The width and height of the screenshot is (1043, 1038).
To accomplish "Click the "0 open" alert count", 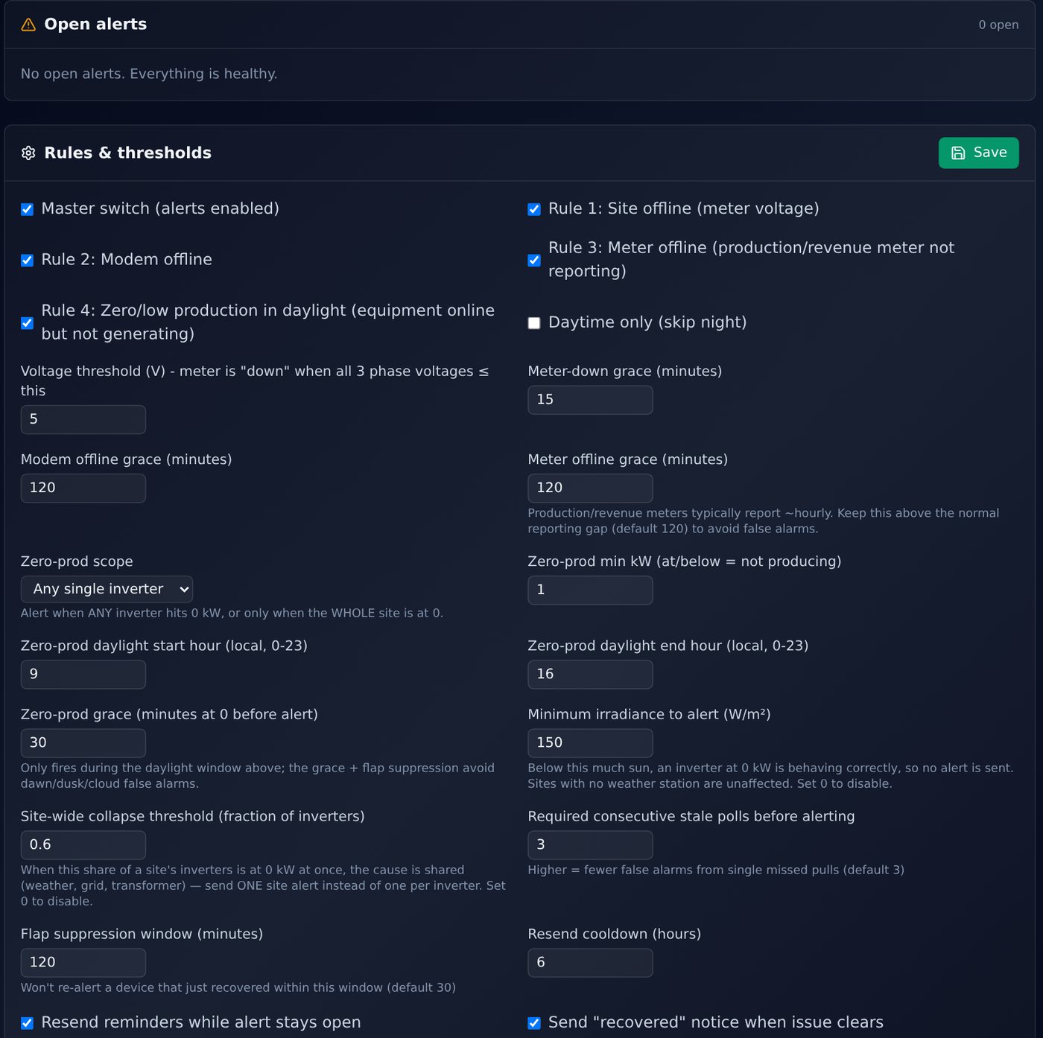I will pos(998,25).
